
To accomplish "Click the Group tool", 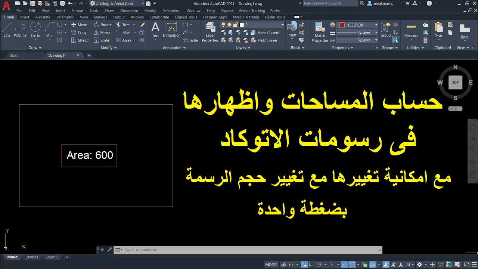I will 385,30.
